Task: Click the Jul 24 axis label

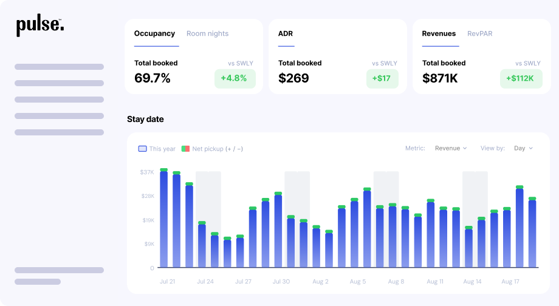Action: [x=205, y=282]
